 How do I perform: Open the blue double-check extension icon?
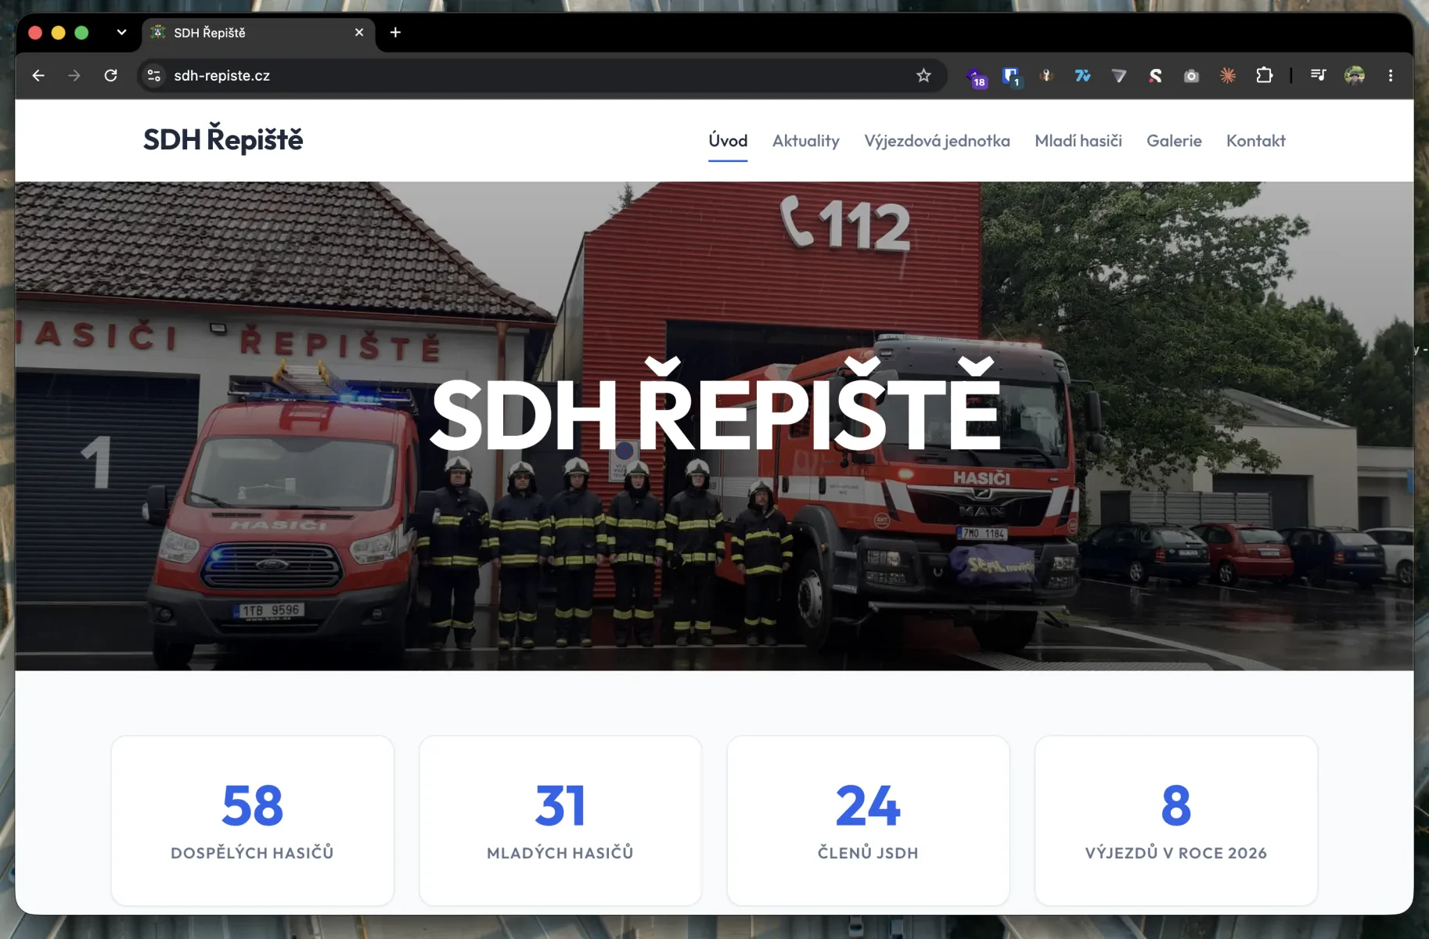(x=1083, y=76)
